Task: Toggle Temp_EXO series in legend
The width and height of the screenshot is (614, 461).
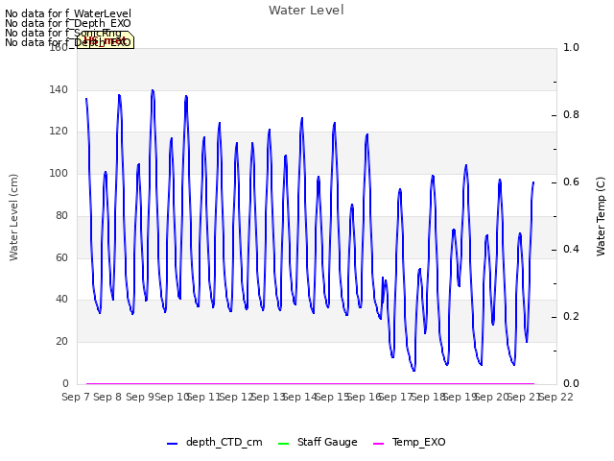Action: click(x=410, y=442)
